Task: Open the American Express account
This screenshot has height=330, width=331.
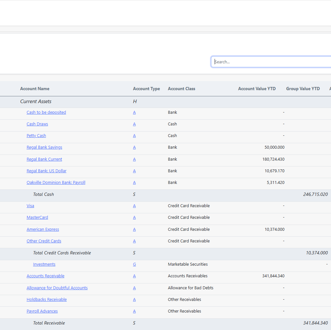Action: click(43, 229)
